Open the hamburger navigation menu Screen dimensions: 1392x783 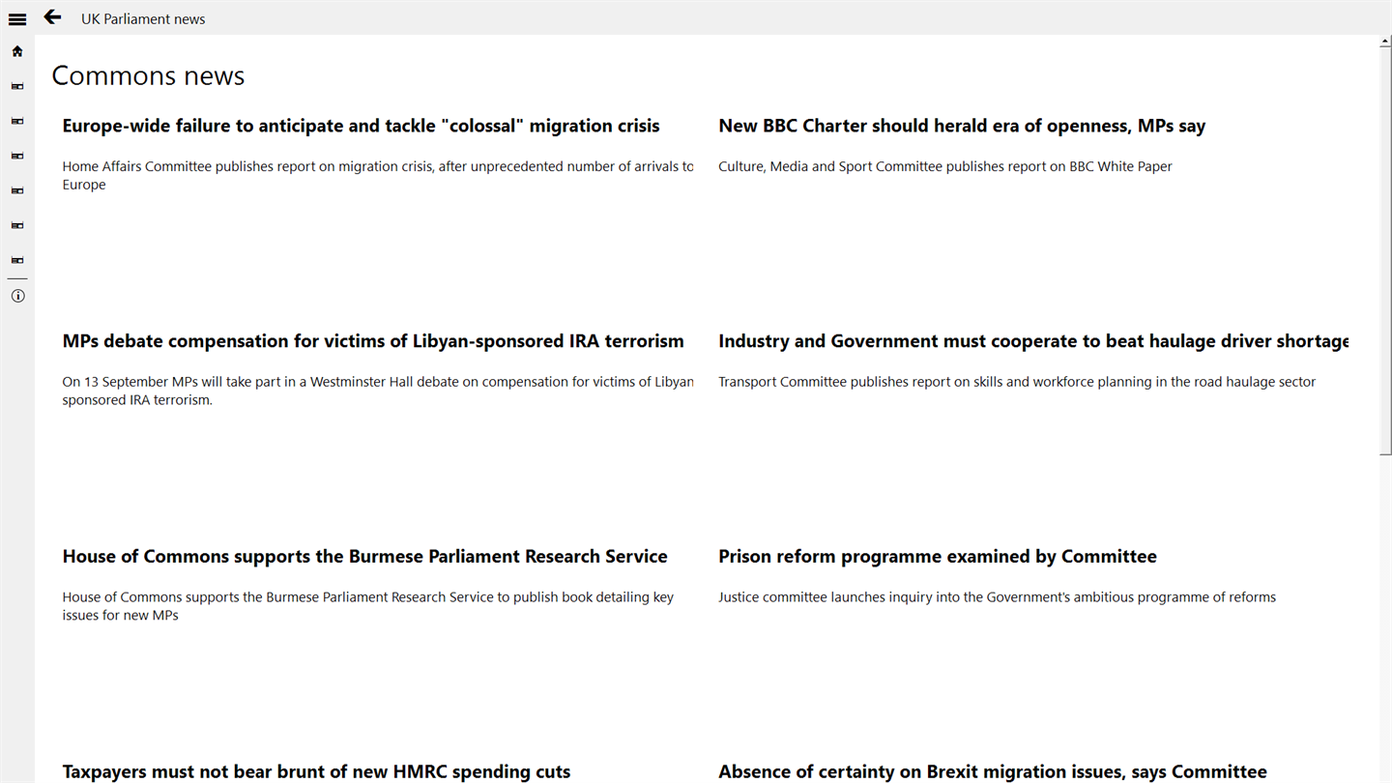pyautogui.click(x=17, y=18)
